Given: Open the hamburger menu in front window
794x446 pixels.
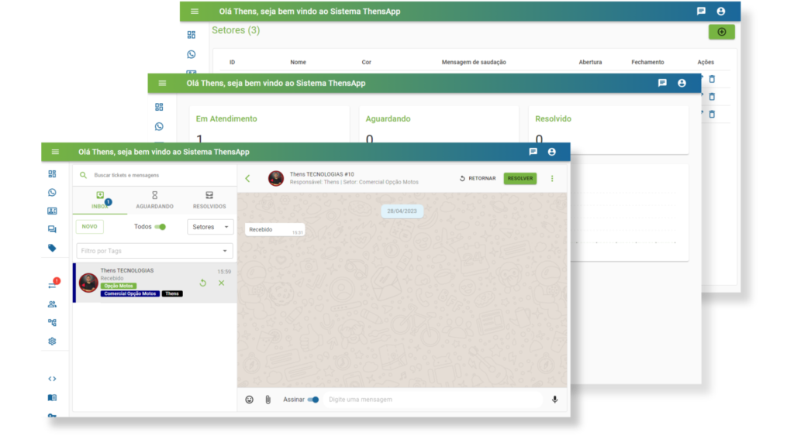Looking at the screenshot, I should click(55, 152).
